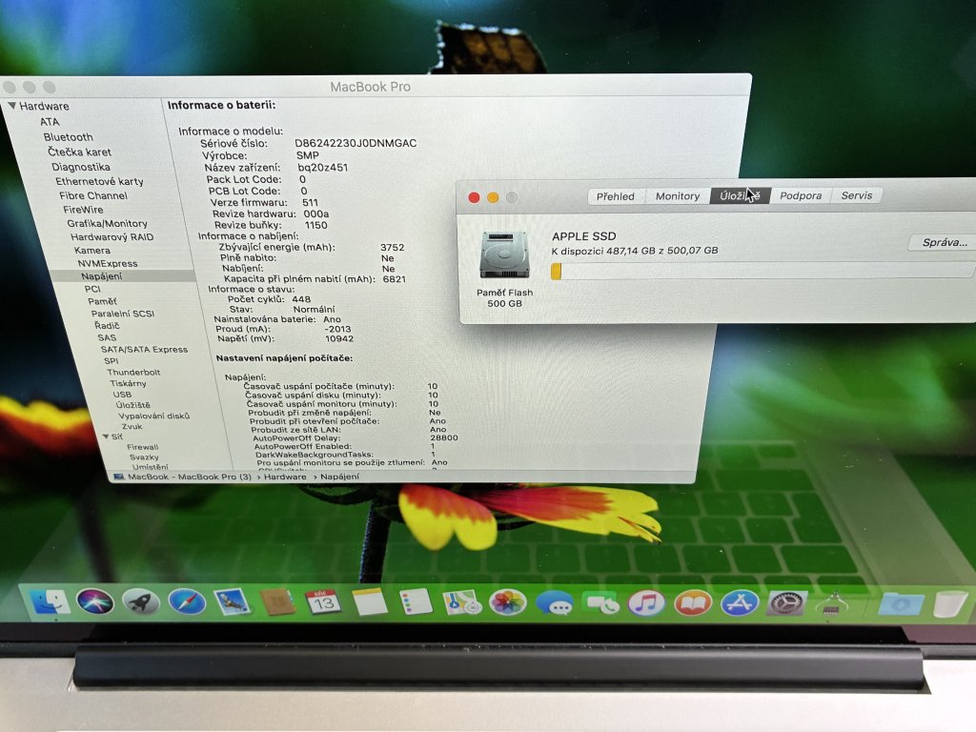976x732 pixels.
Task: Open the Trash in the Dock
Action: [x=949, y=604]
